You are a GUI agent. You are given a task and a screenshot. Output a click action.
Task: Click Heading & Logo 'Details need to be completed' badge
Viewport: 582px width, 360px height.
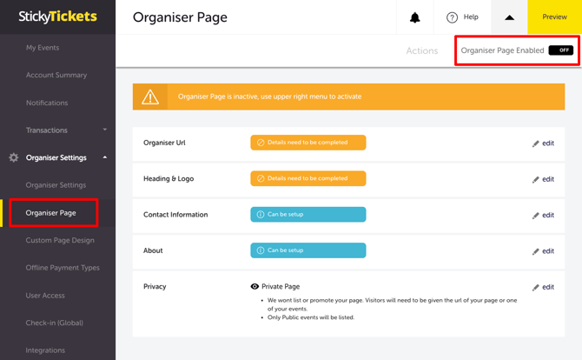coord(308,179)
